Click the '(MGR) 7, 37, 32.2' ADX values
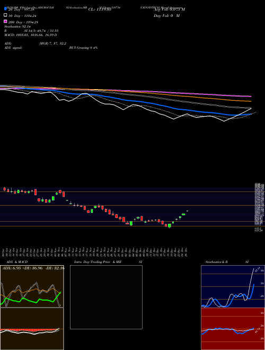 click(x=52, y=43)
